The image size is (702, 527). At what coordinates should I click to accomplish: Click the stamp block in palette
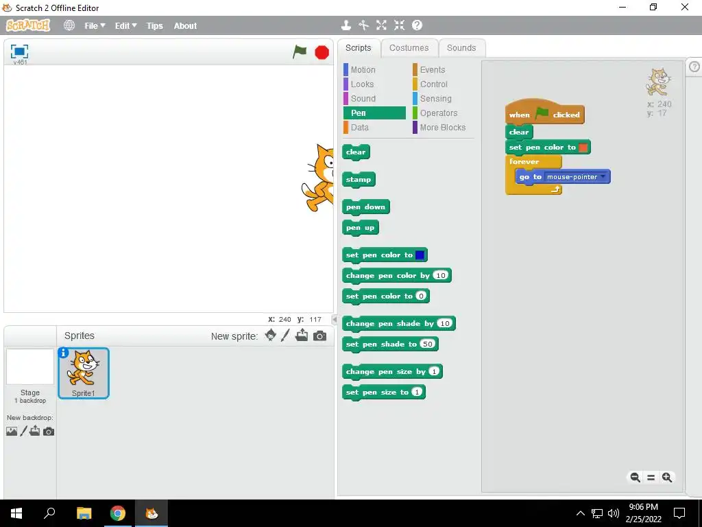359,180
